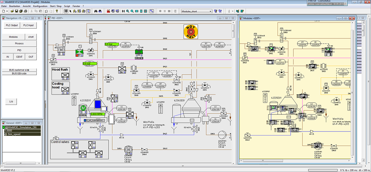Toggle the WinMOD_Simulation_ON green indicator
371x172 pixels.
point(4,127)
